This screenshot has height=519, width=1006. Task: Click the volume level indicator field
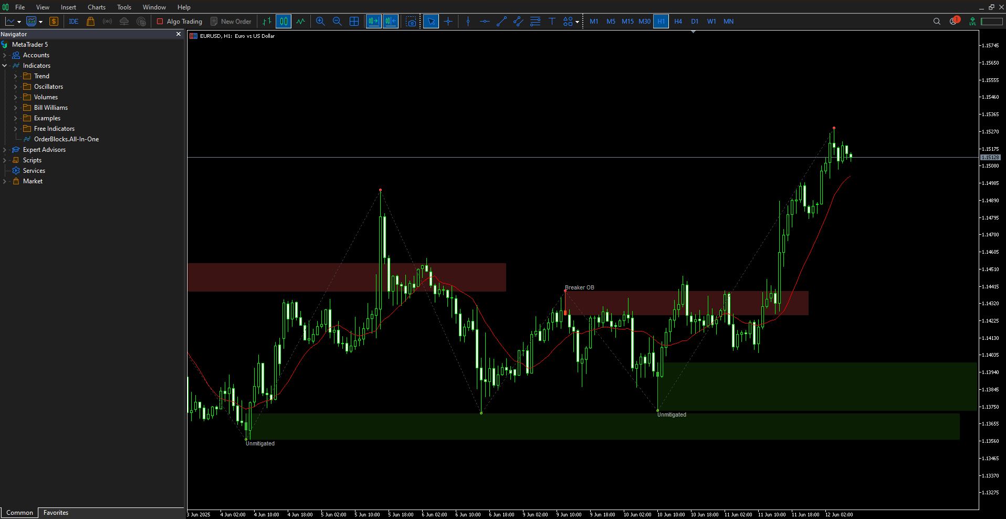point(991,22)
